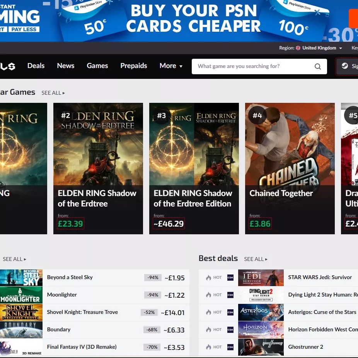Click the Buy Your PSN Cards Cheaper banner

coord(179,21)
